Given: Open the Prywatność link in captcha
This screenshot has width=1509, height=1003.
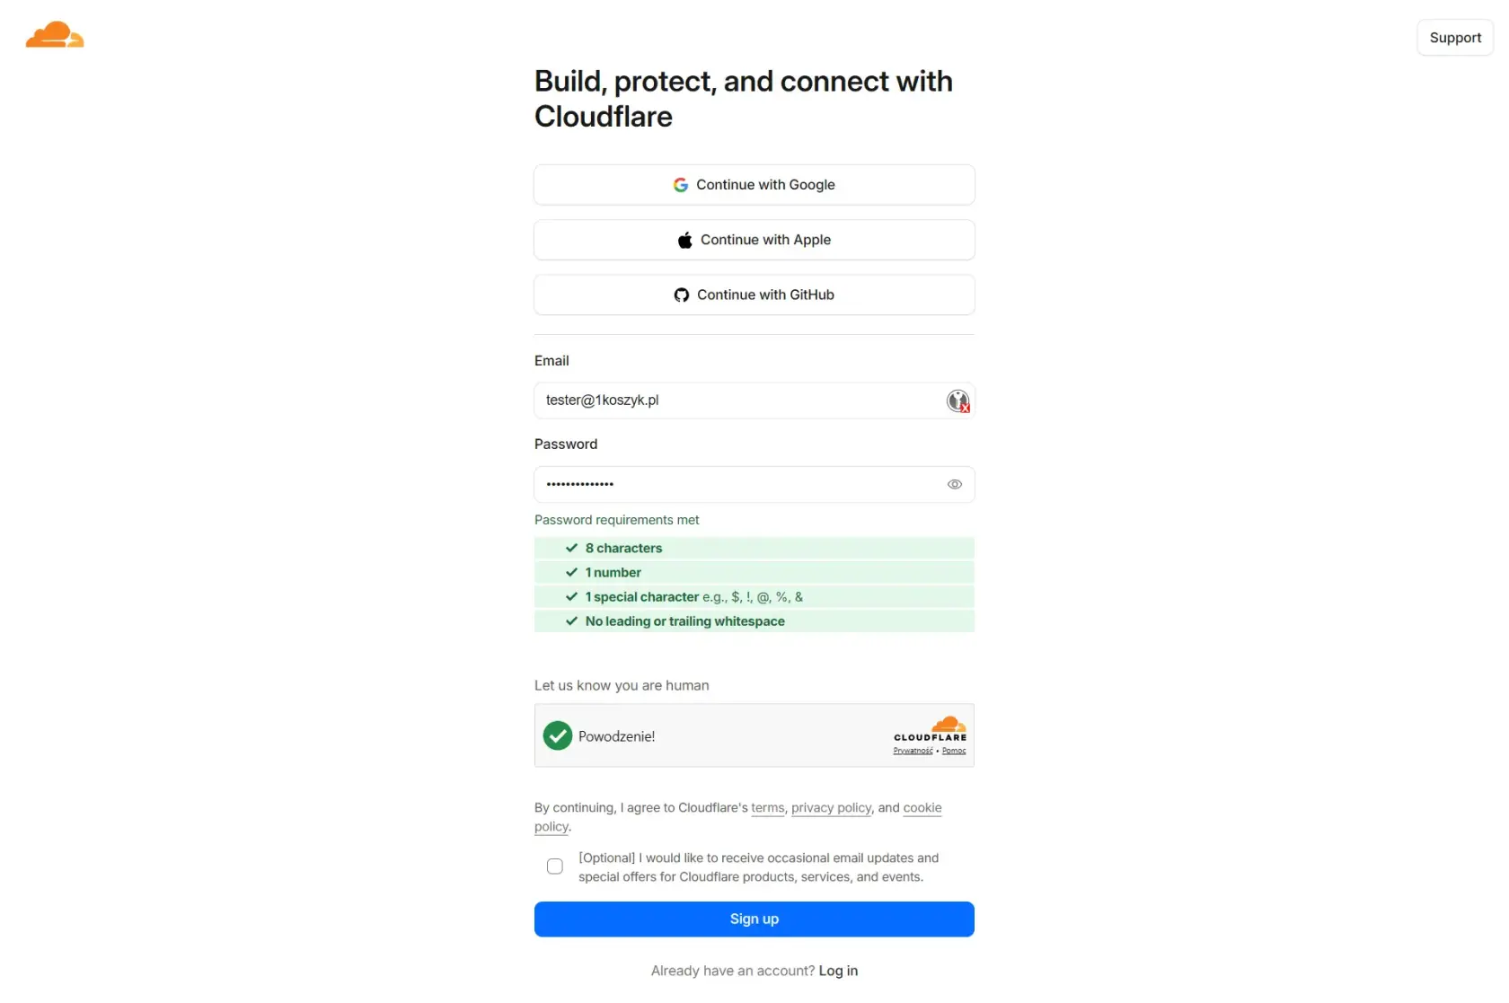Looking at the screenshot, I should pos(913,751).
